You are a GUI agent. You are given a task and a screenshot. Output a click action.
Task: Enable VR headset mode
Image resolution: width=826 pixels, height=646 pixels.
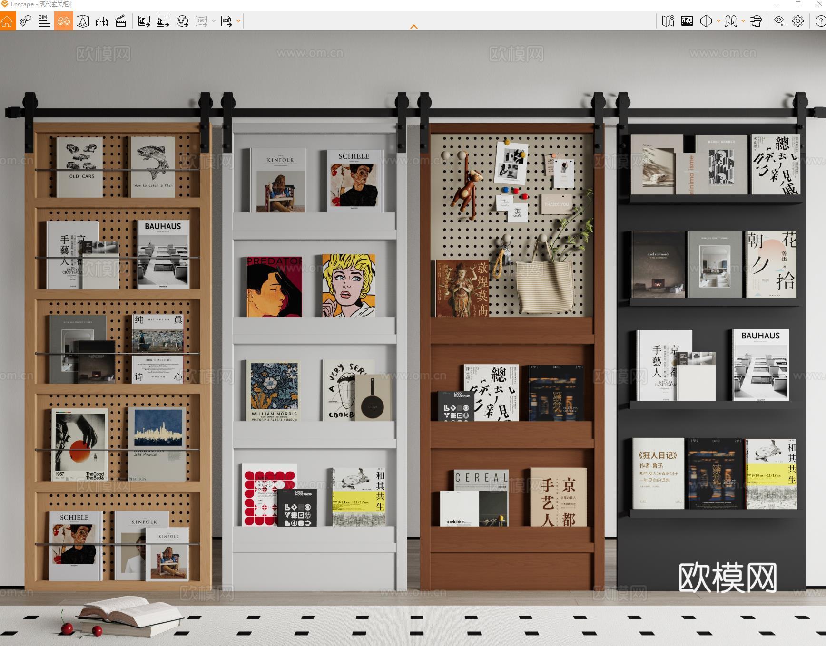(x=756, y=21)
